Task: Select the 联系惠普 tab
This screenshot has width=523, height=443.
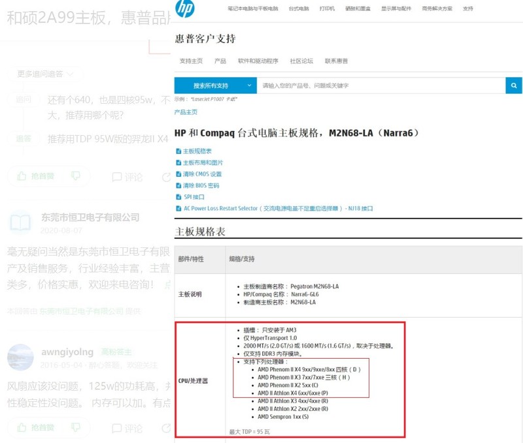Action: [x=336, y=61]
